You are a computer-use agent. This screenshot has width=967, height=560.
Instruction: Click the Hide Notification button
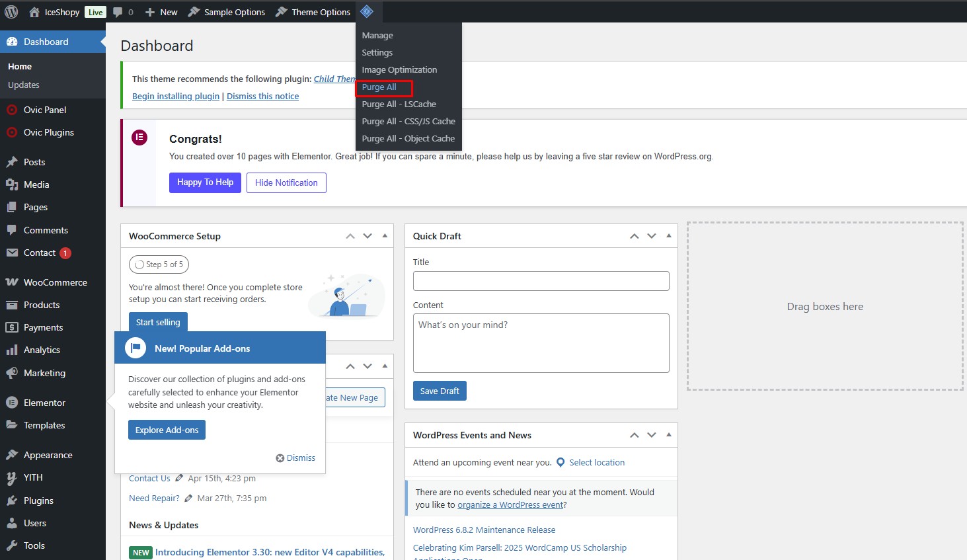(286, 182)
